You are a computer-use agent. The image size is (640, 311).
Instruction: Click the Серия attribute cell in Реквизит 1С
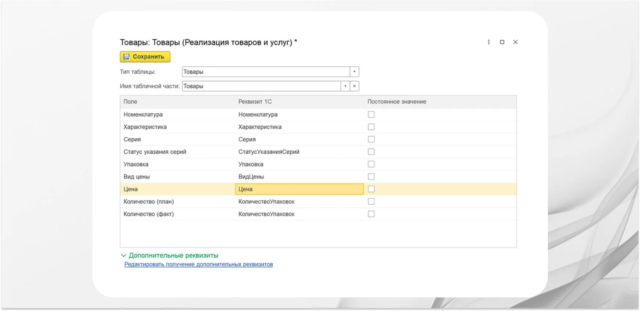(x=299, y=139)
